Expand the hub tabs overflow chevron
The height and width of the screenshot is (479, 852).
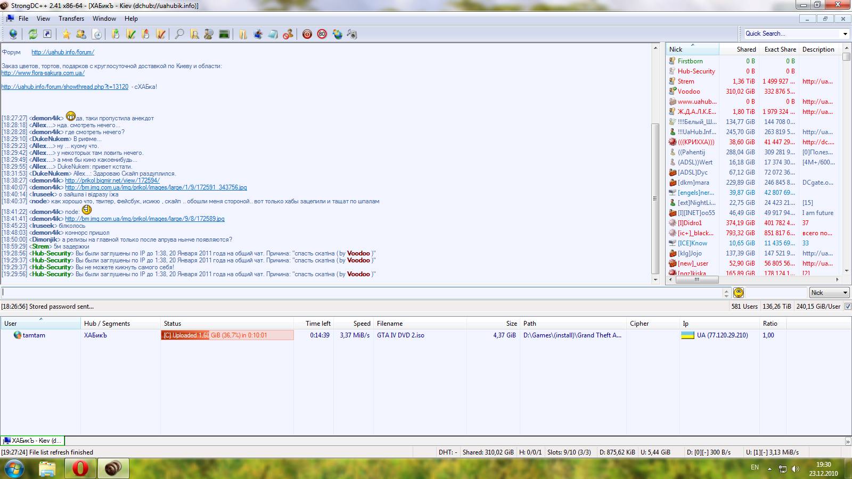click(848, 441)
